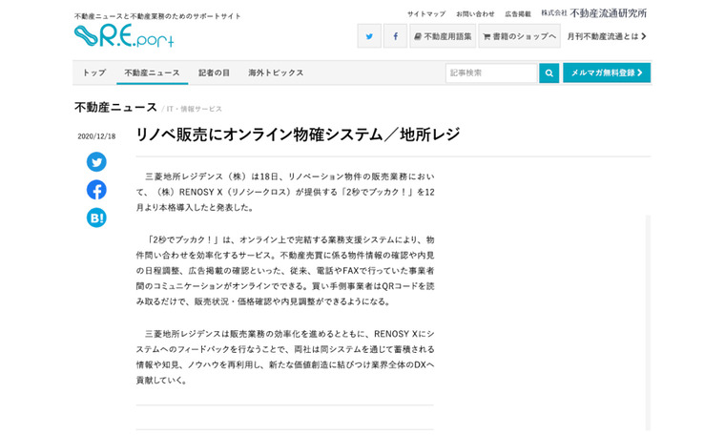Viewport: 725px width, 435px height.
Task: Share article via blue Twitter circle icon
Action: pos(96,162)
